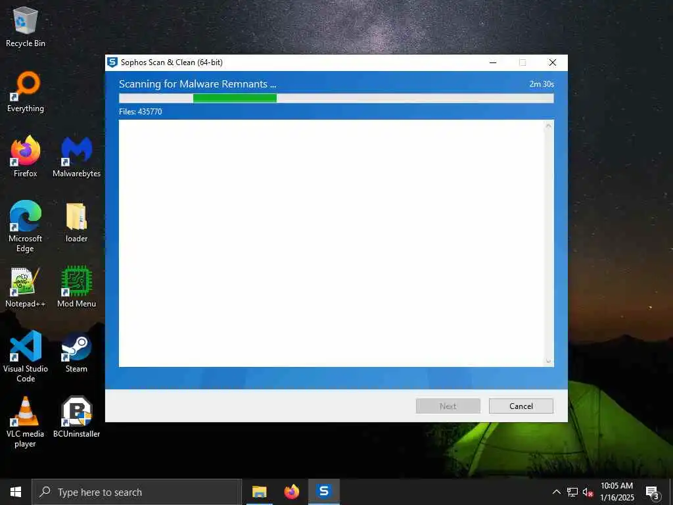The height and width of the screenshot is (505, 673).
Task: Select the BCUninstaller desktop shortcut
Action: tap(76, 417)
